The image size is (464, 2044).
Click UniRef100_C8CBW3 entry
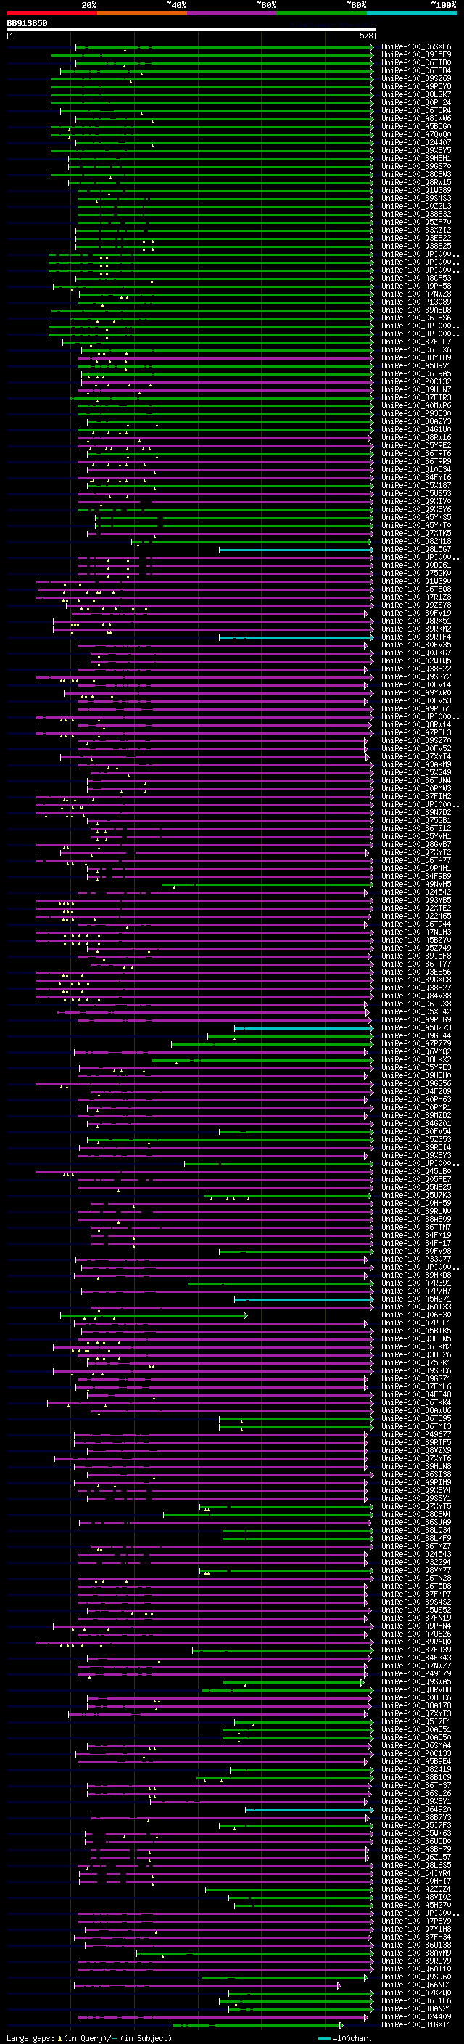pyautogui.click(x=416, y=175)
